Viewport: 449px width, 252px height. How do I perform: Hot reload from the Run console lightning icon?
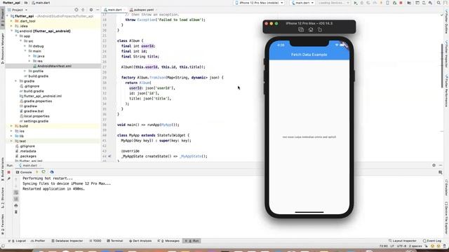(x=36, y=172)
